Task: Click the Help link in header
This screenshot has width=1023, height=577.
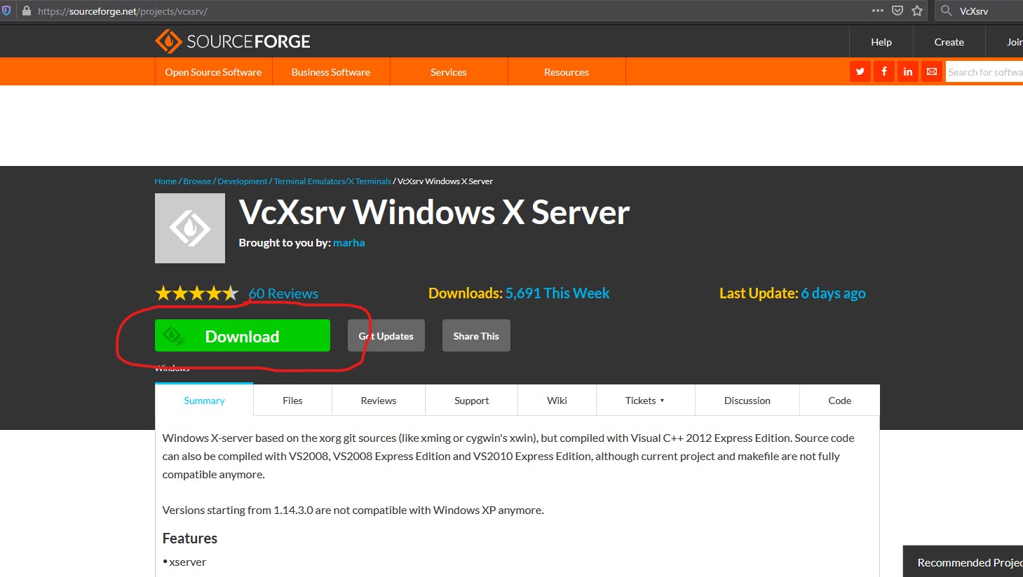Action: click(x=881, y=42)
